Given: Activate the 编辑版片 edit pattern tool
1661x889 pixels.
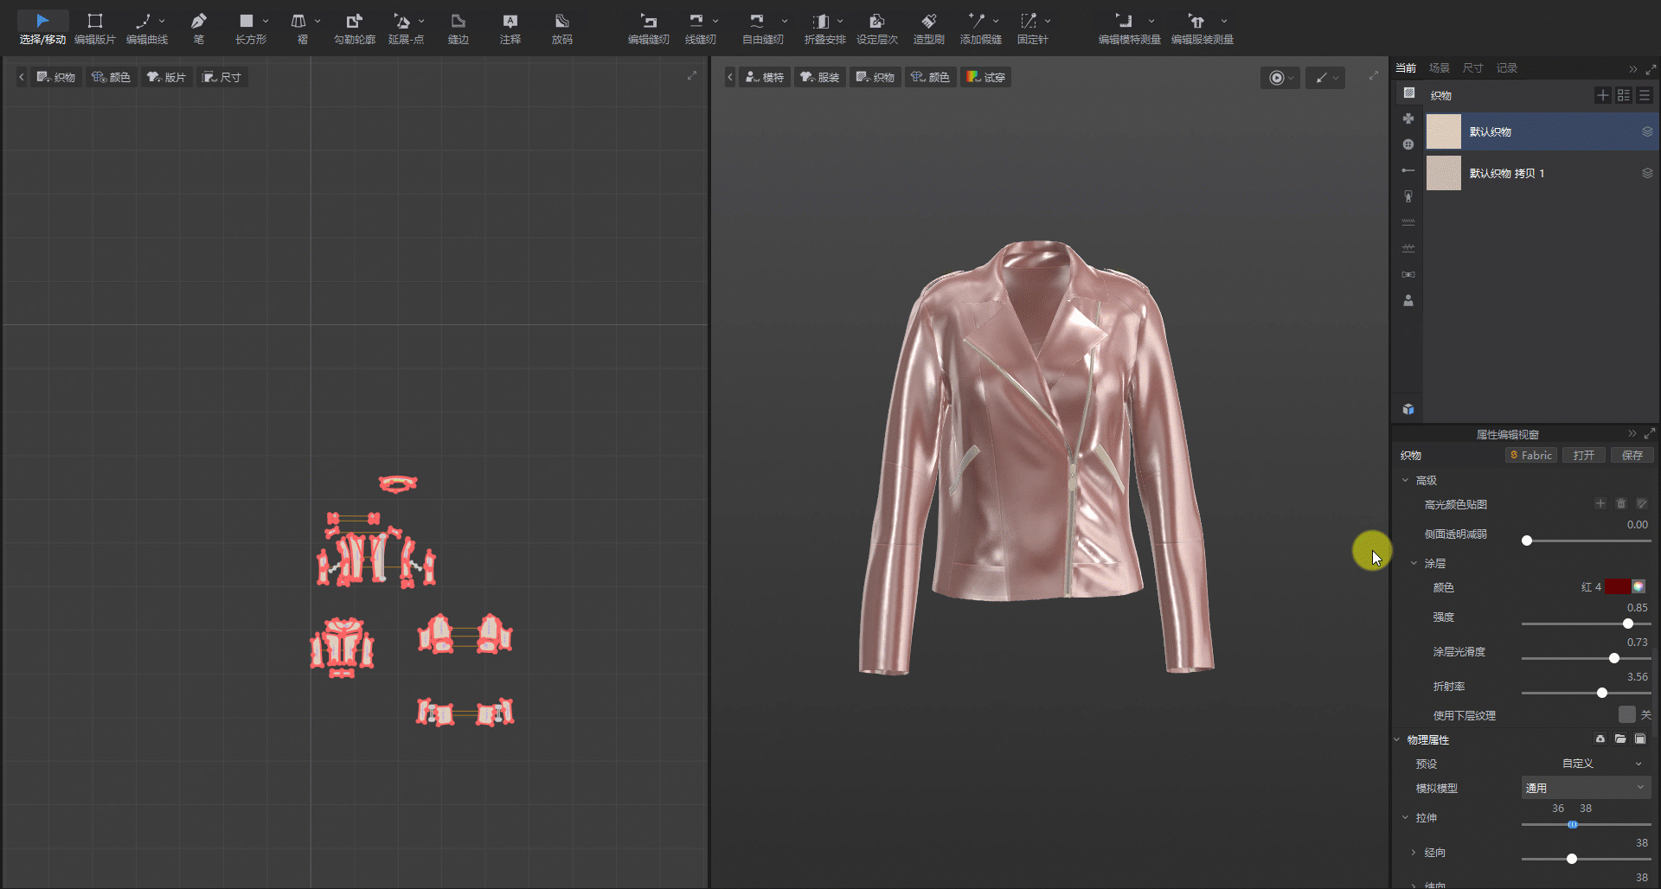Looking at the screenshot, I should click(x=94, y=28).
